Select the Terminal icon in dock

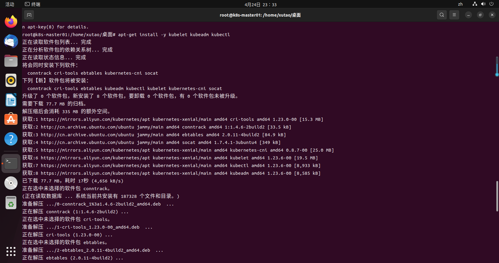tap(11, 163)
